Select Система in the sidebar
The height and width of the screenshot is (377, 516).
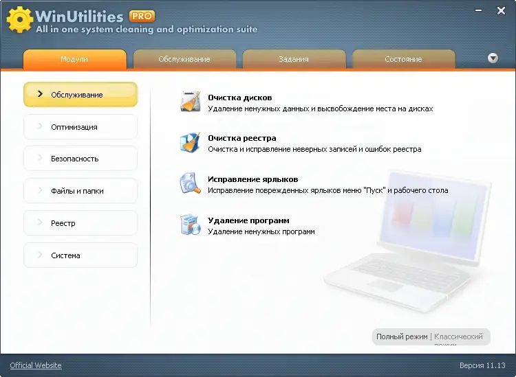click(80, 255)
